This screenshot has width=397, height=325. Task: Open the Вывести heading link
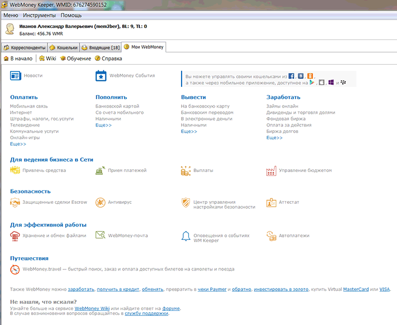point(193,97)
